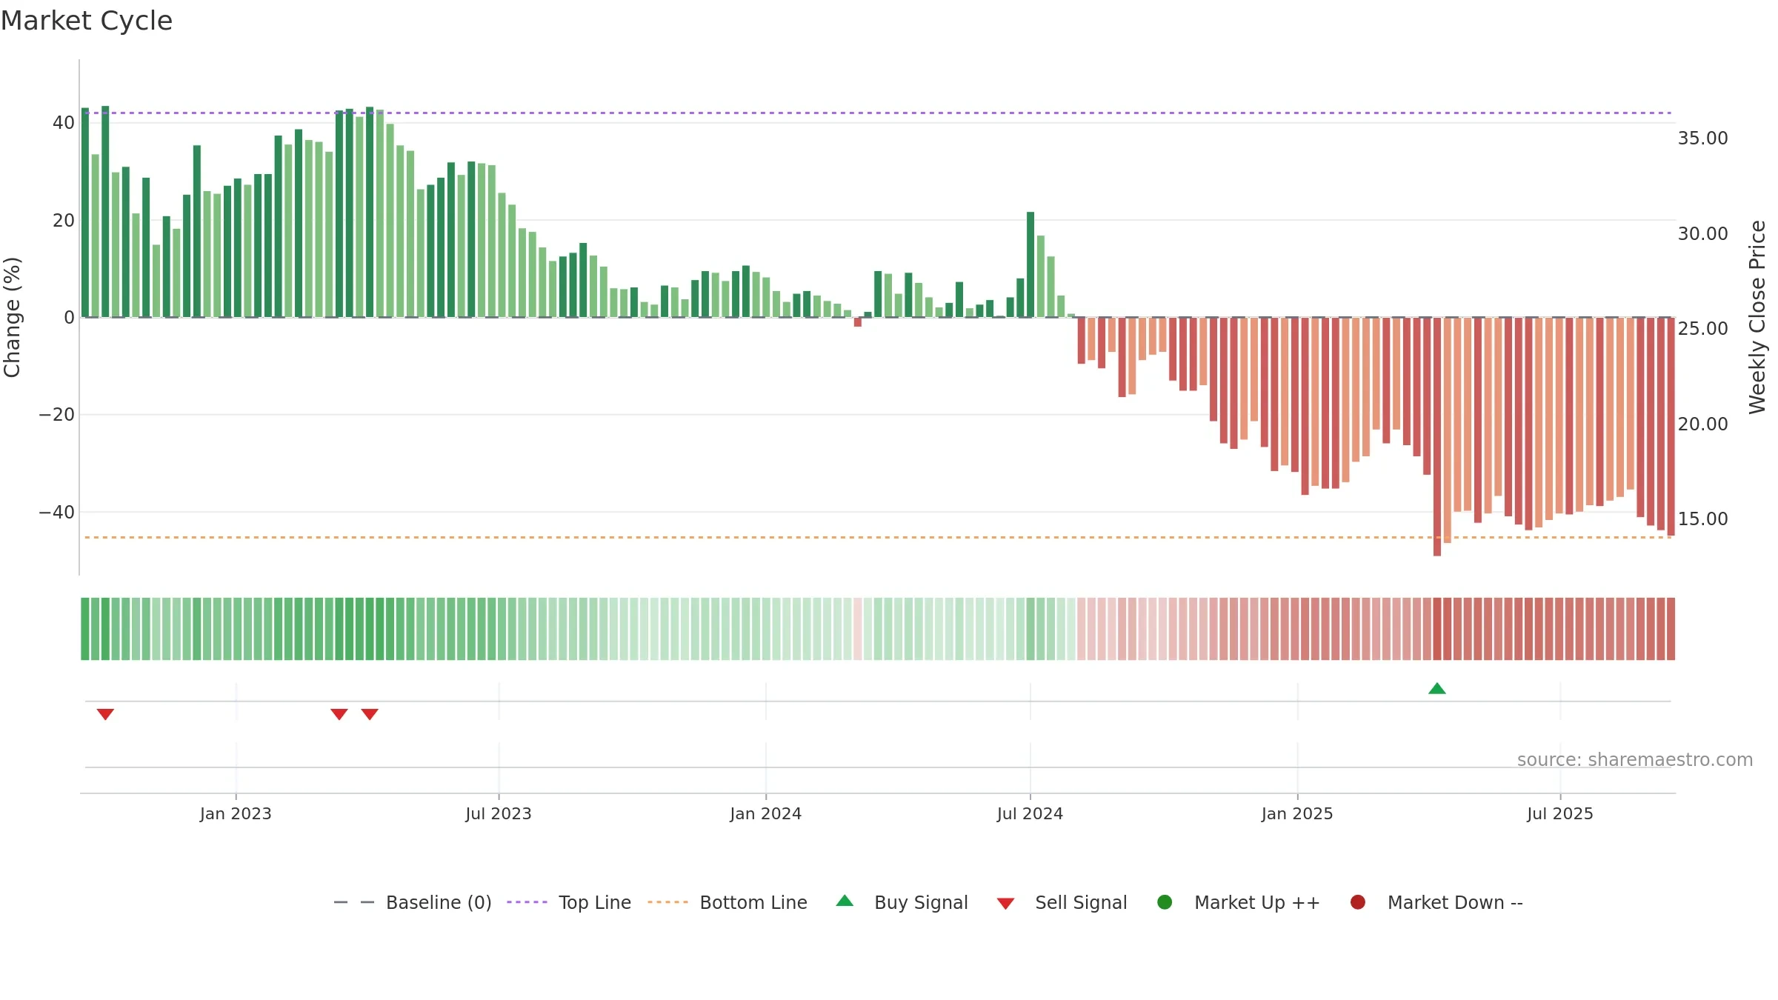Toggle the Baseline (0) legend label
Image resolution: width=1778 pixels, height=1000 pixels.
pos(439,903)
